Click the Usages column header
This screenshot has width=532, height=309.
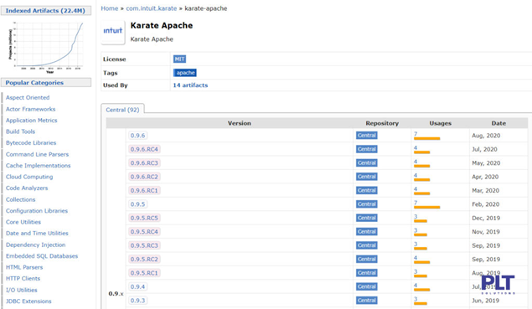(440, 123)
